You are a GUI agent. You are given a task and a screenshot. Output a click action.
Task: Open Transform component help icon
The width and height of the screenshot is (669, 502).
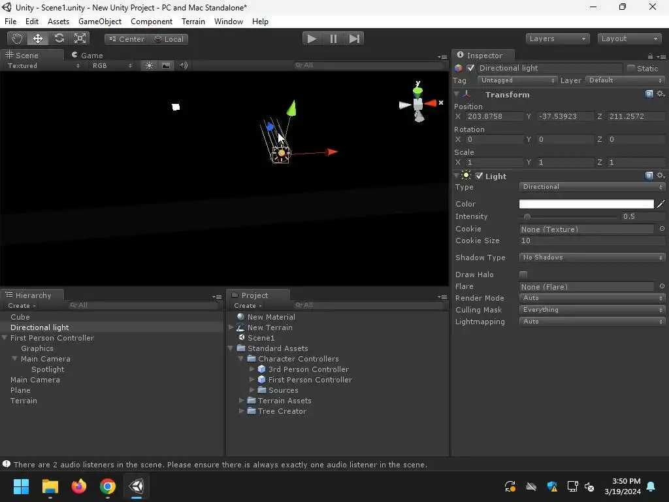(649, 94)
